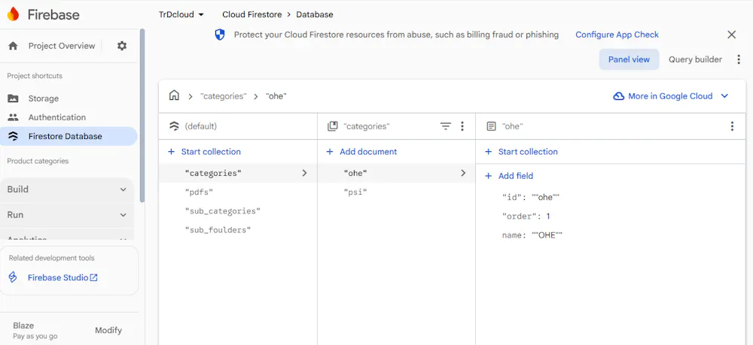The height and width of the screenshot is (345, 753).
Task: Click the Blaze Pay as you go plan label
Action: pos(35,331)
